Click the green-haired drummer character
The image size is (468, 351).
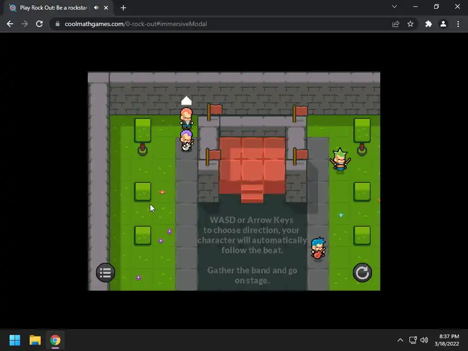point(340,160)
